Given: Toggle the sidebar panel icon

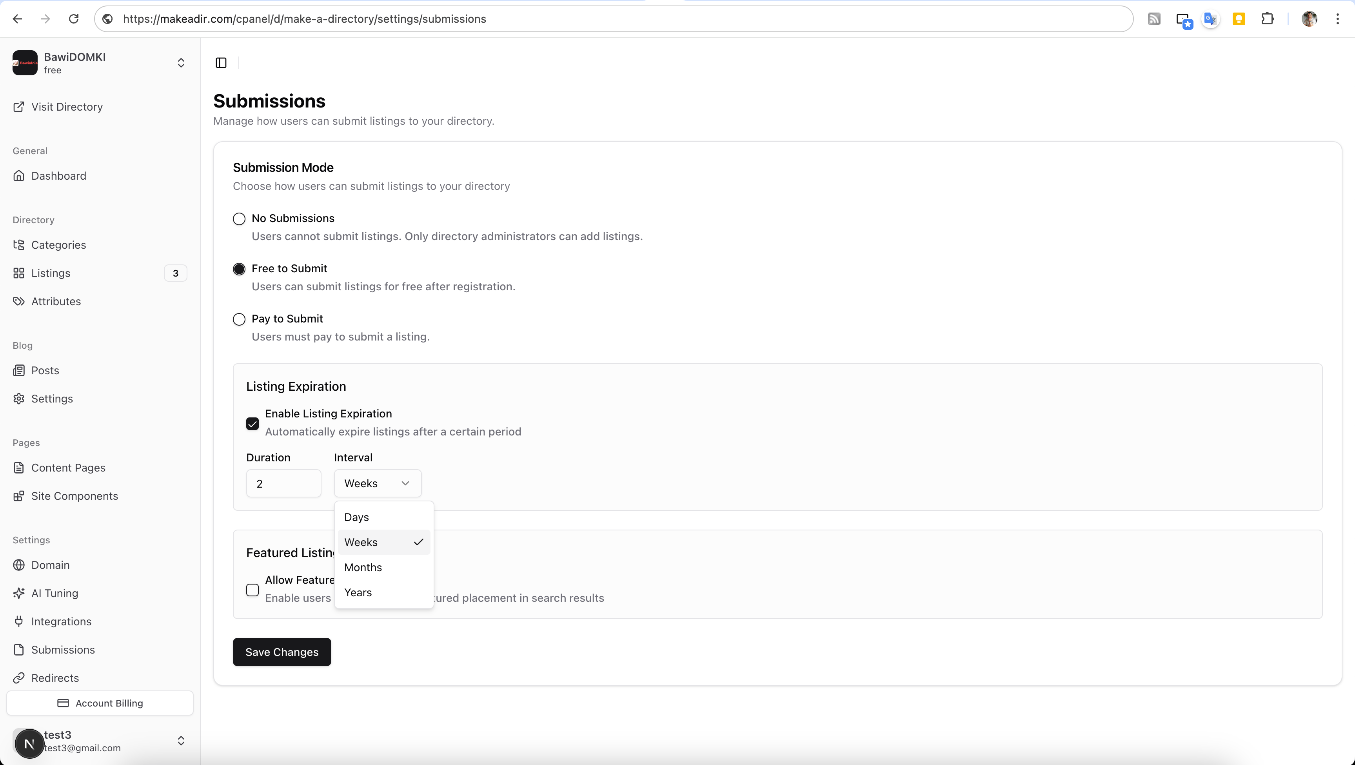Looking at the screenshot, I should tap(221, 63).
